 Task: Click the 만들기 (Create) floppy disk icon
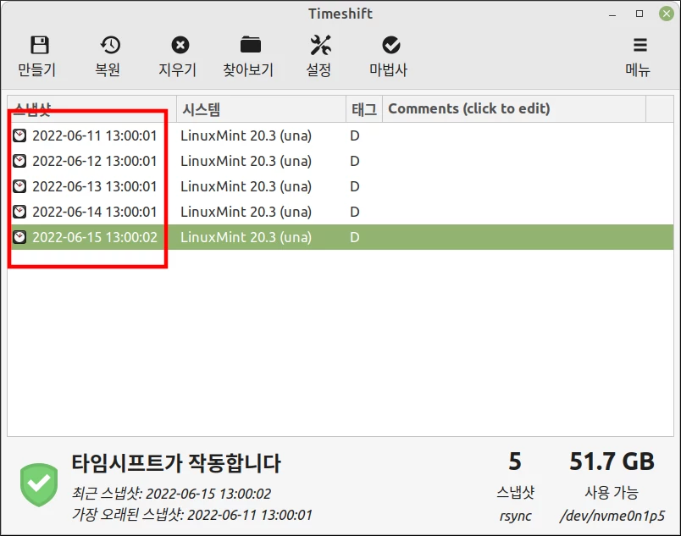click(x=40, y=45)
